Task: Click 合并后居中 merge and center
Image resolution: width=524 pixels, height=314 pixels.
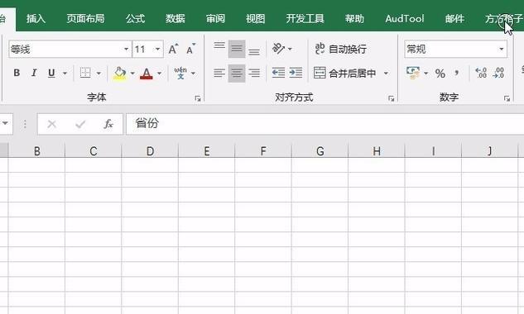Action: [344, 73]
